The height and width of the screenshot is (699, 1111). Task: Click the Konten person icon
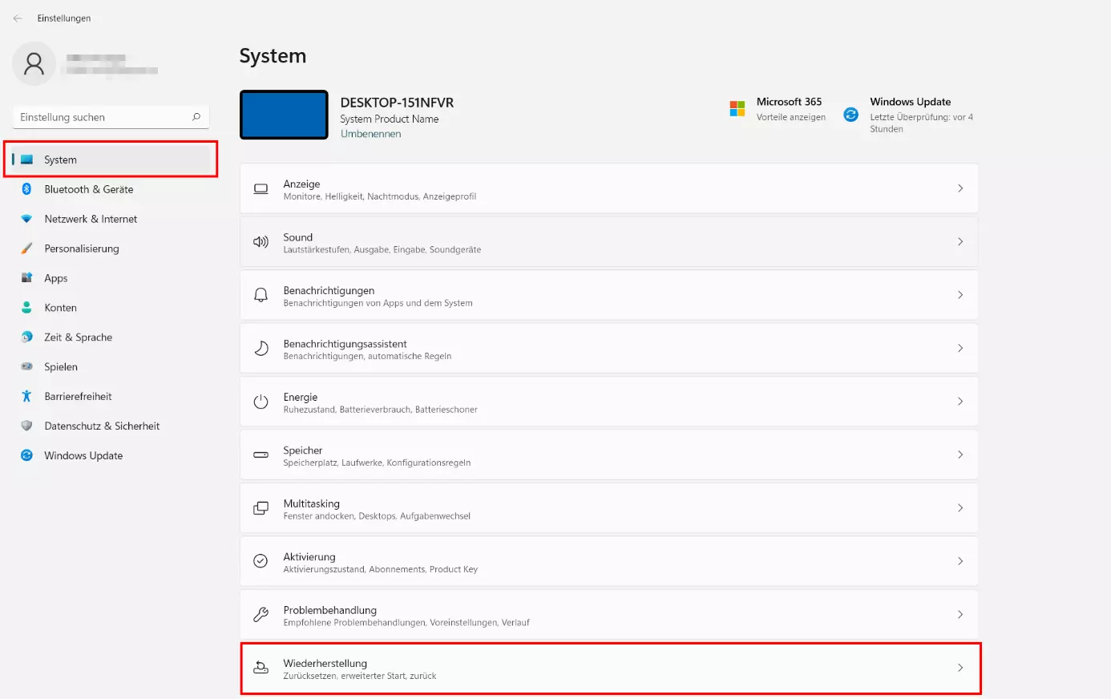(x=26, y=308)
